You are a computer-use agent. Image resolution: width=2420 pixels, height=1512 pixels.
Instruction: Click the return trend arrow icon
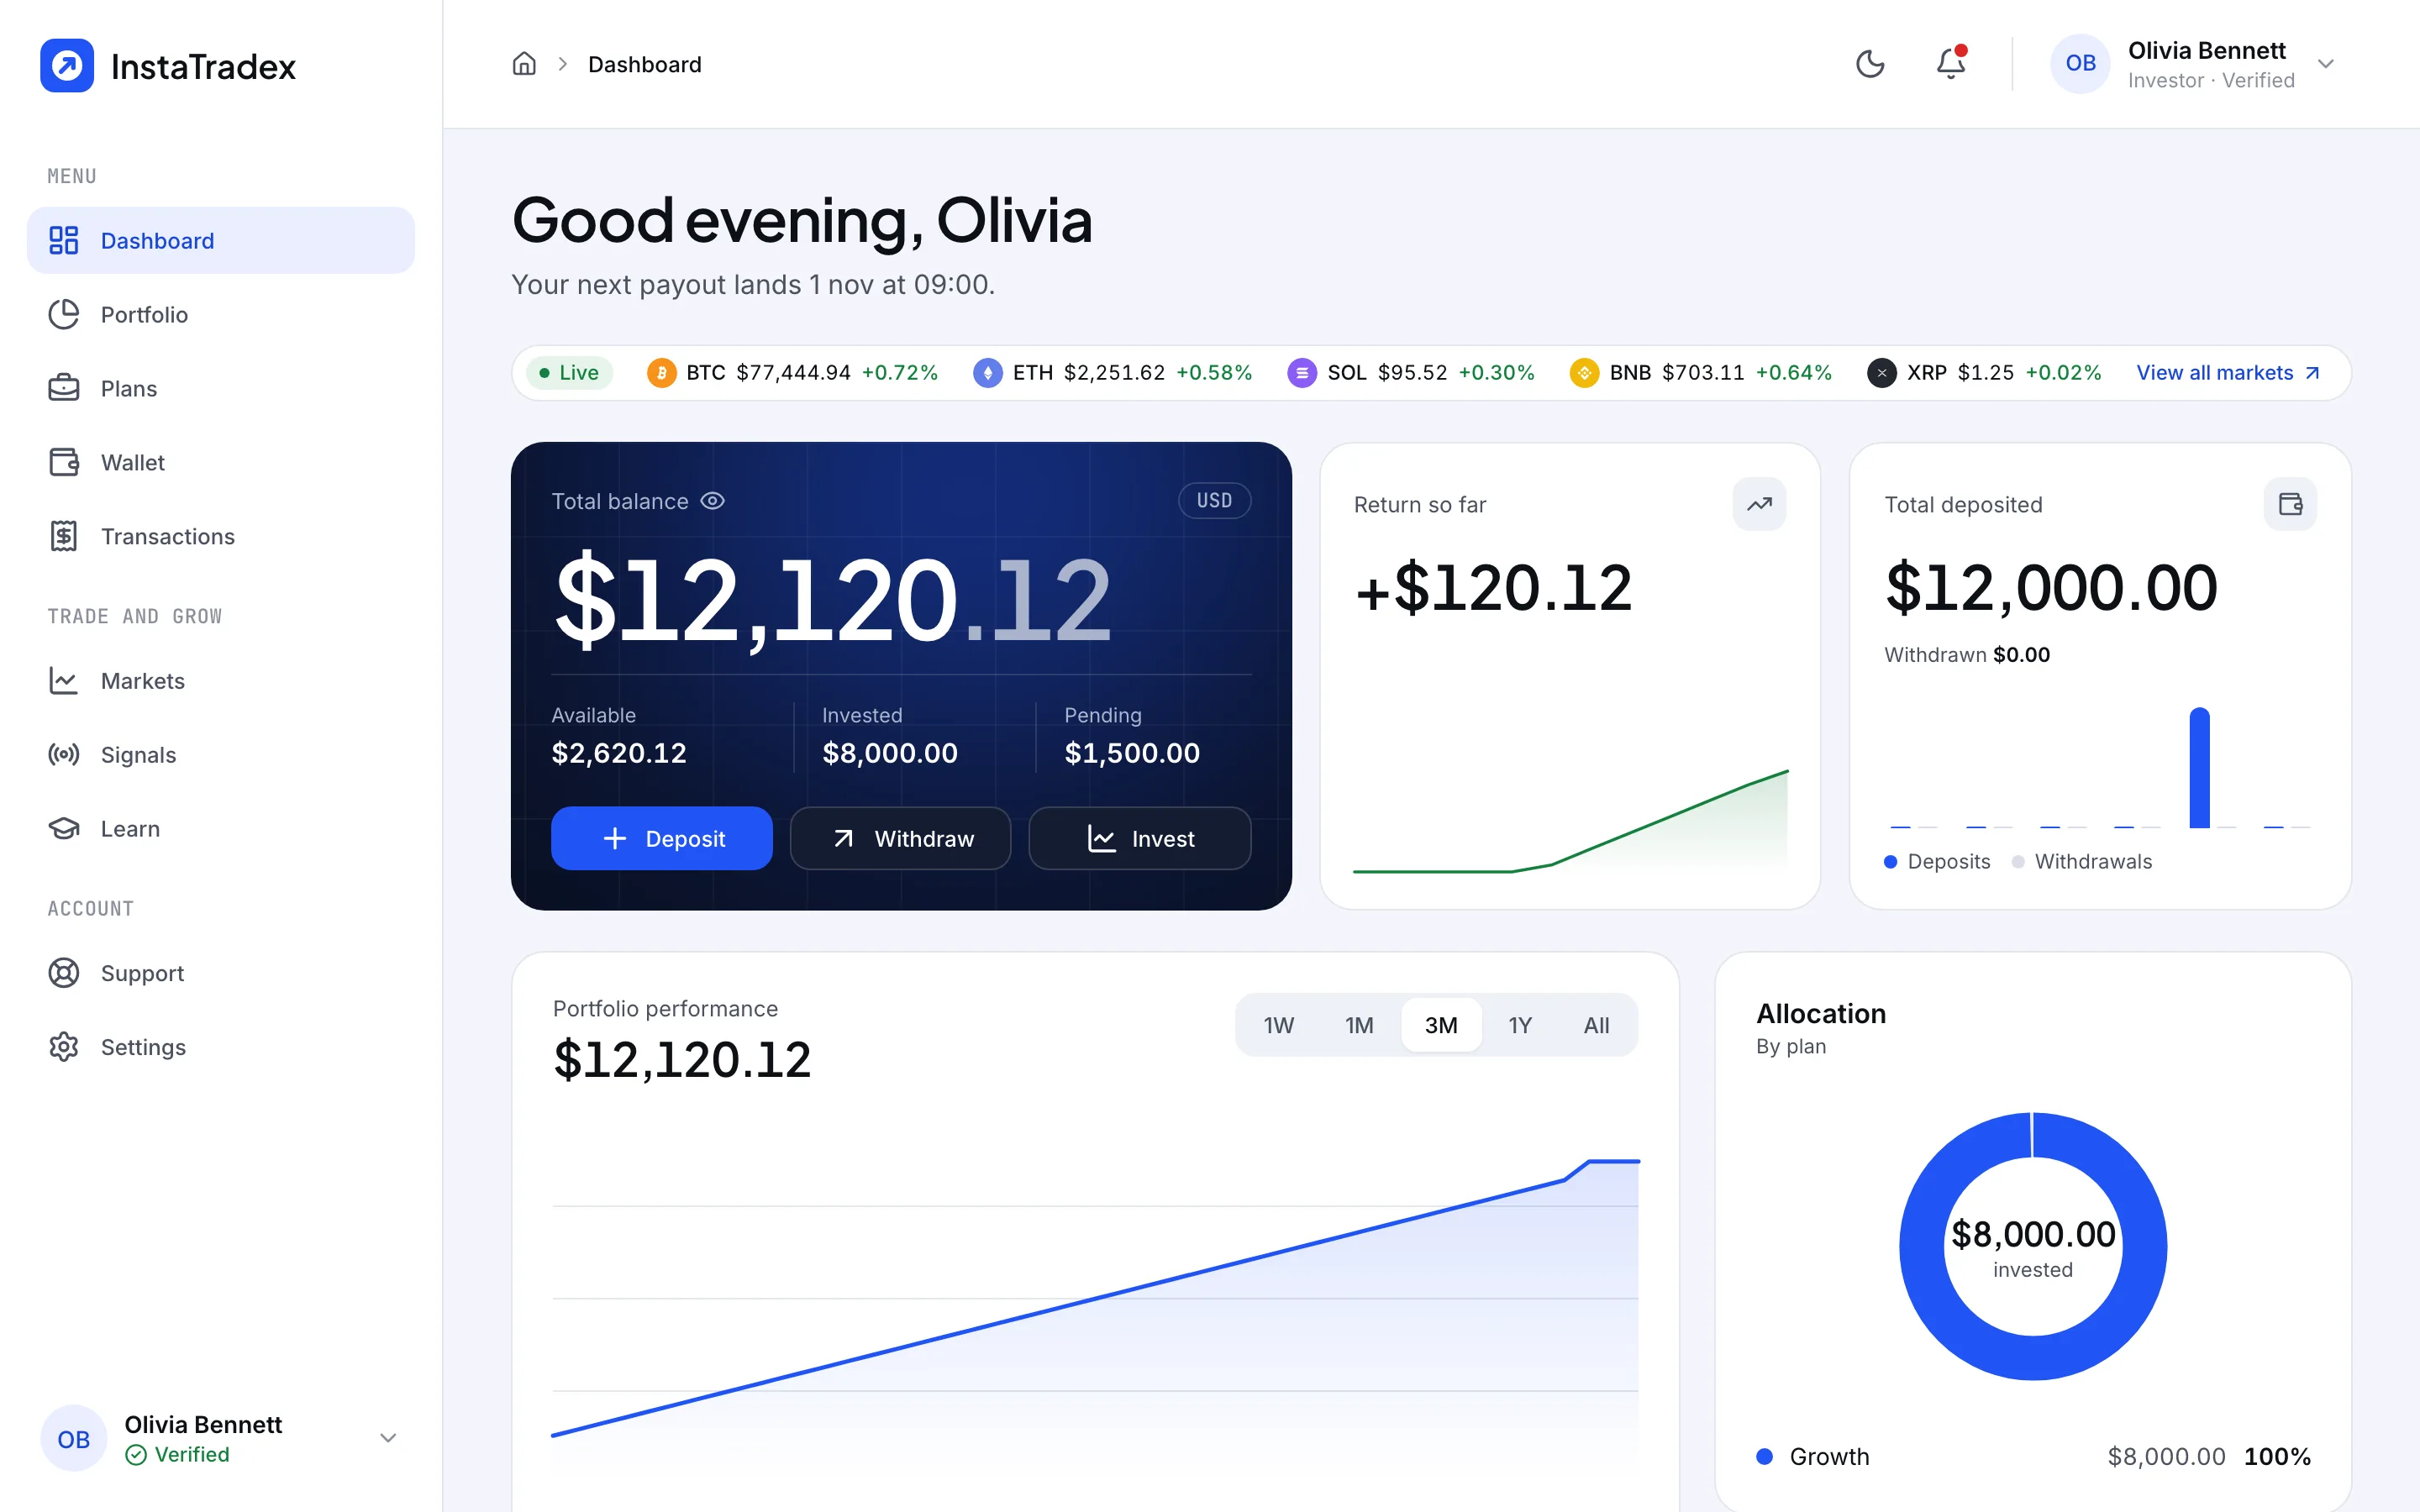(x=1759, y=504)
